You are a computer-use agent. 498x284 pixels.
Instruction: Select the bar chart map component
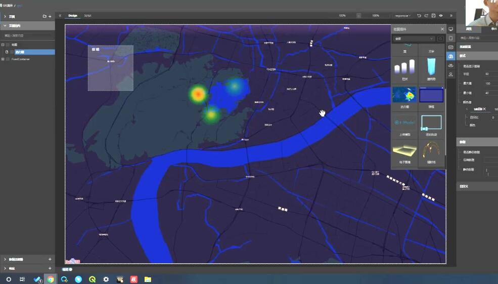404,68
